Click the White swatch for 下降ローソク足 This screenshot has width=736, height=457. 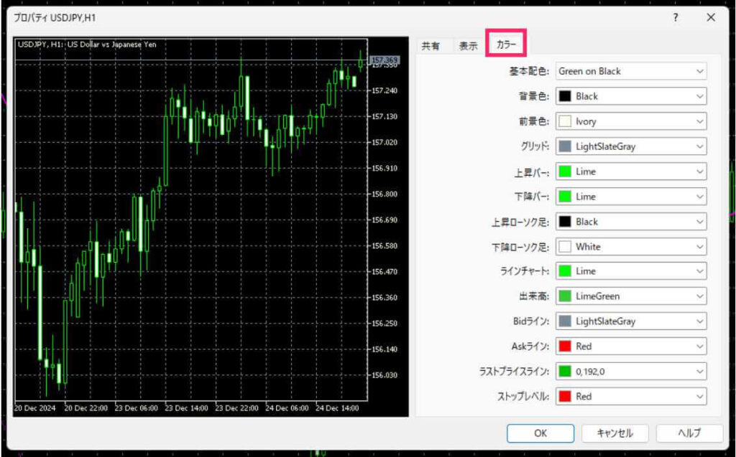pyautogui.click(x=565, y=247)
